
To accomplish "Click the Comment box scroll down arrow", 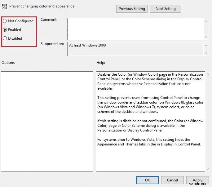I will [206, 36].
